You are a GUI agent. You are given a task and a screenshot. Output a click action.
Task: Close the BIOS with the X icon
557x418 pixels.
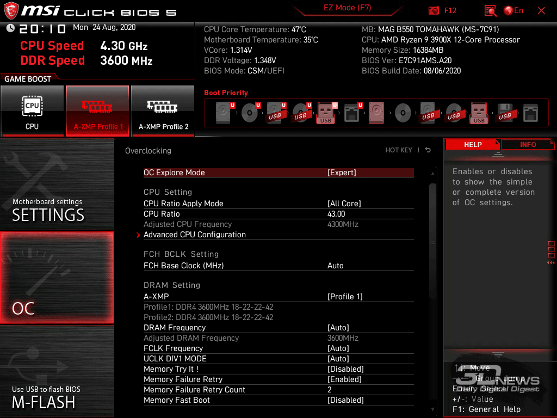point(541,11)
